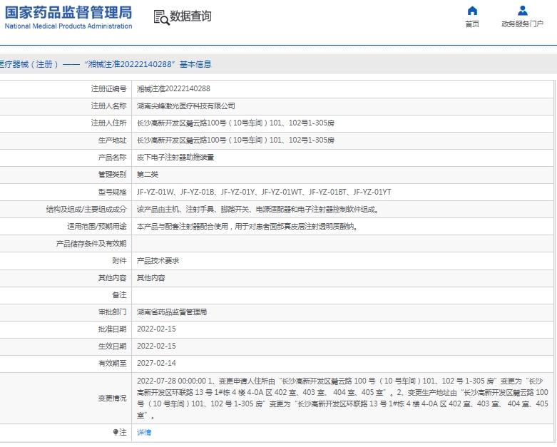The image size is (557, 447).
Task: Click the 生效日期 row label
Action: point(112,346)
